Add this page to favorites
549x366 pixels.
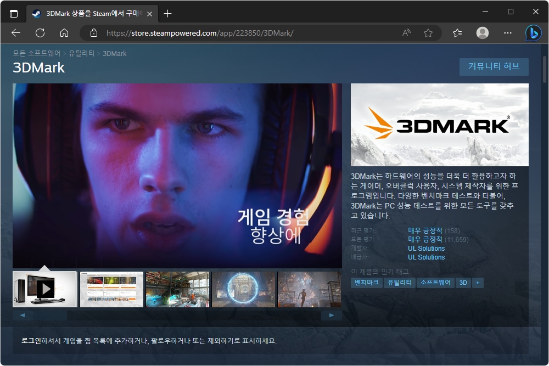pyautogui.click(x=428, y=33)
